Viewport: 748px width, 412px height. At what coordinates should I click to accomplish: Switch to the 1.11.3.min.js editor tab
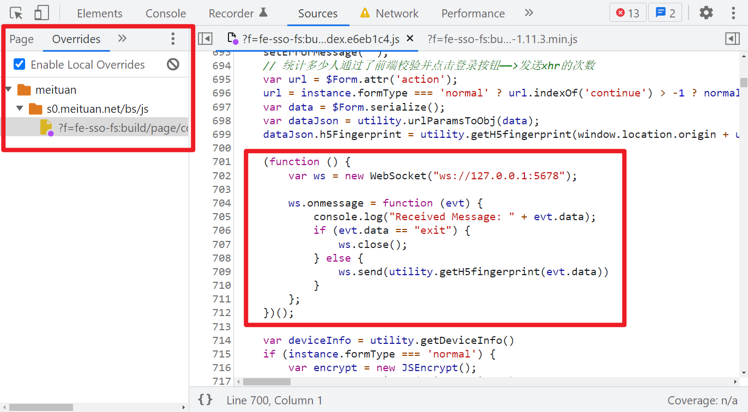point(502,39)
